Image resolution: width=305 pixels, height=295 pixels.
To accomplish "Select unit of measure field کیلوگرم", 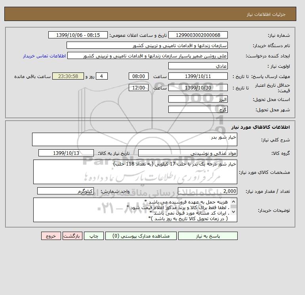I will [x=65, y=191].
